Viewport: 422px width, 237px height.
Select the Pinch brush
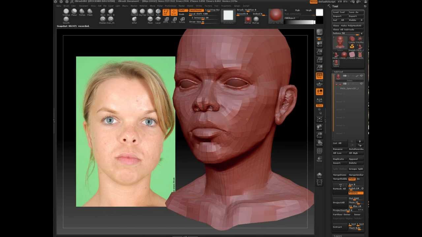coord(150,20)
